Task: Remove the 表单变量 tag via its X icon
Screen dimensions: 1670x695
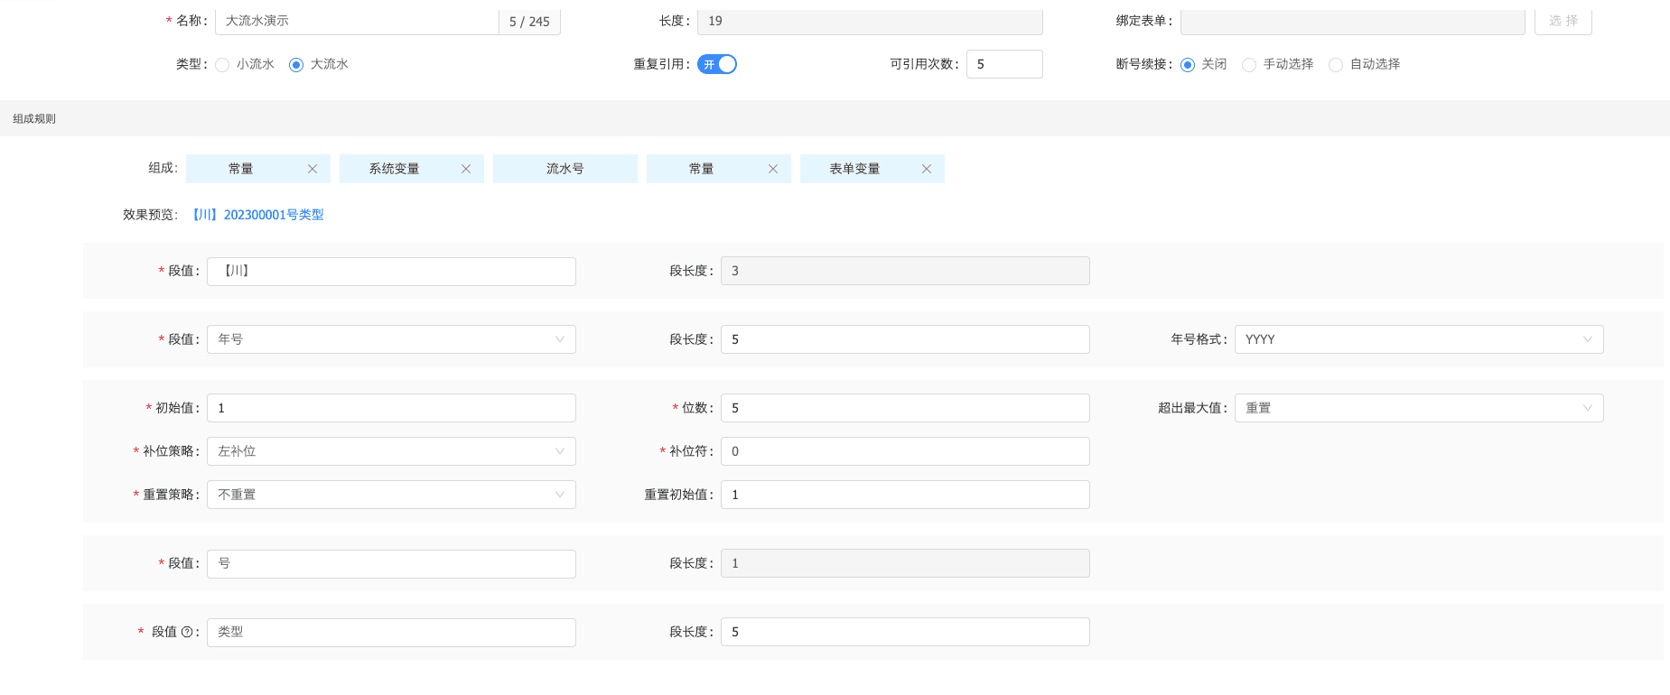Action: pos(927,169)
